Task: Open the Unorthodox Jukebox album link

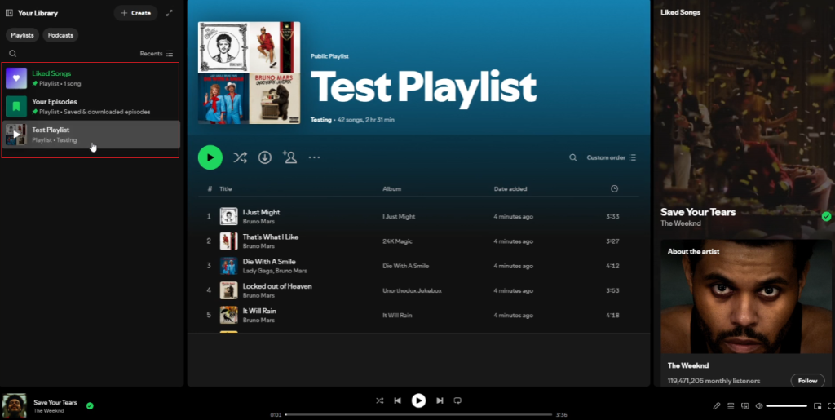Action: (412, 290)
